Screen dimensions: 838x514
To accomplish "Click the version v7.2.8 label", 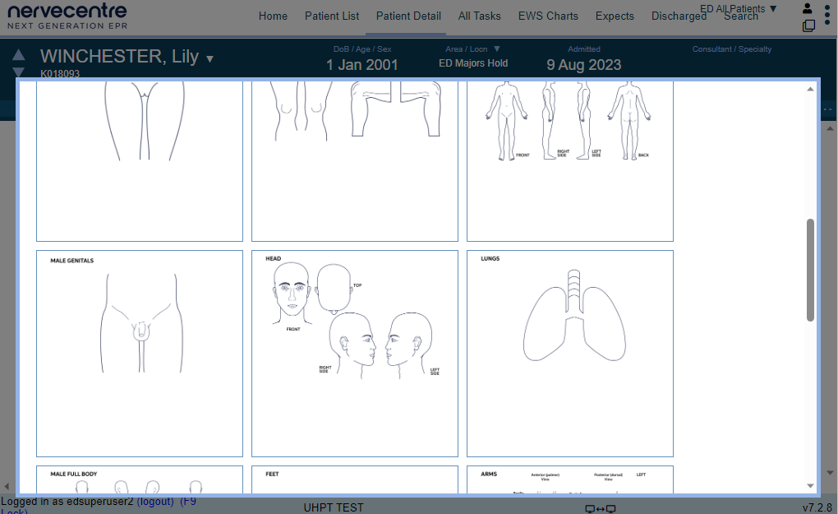I will (x=817, y=507).
